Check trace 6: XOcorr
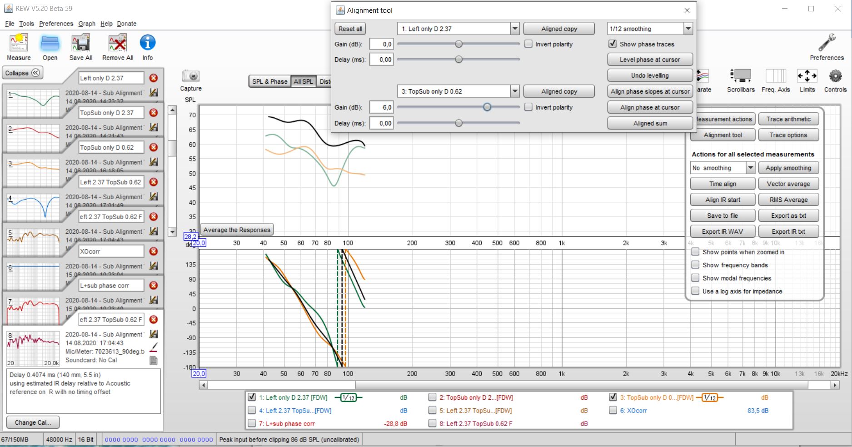 point(613,411)
